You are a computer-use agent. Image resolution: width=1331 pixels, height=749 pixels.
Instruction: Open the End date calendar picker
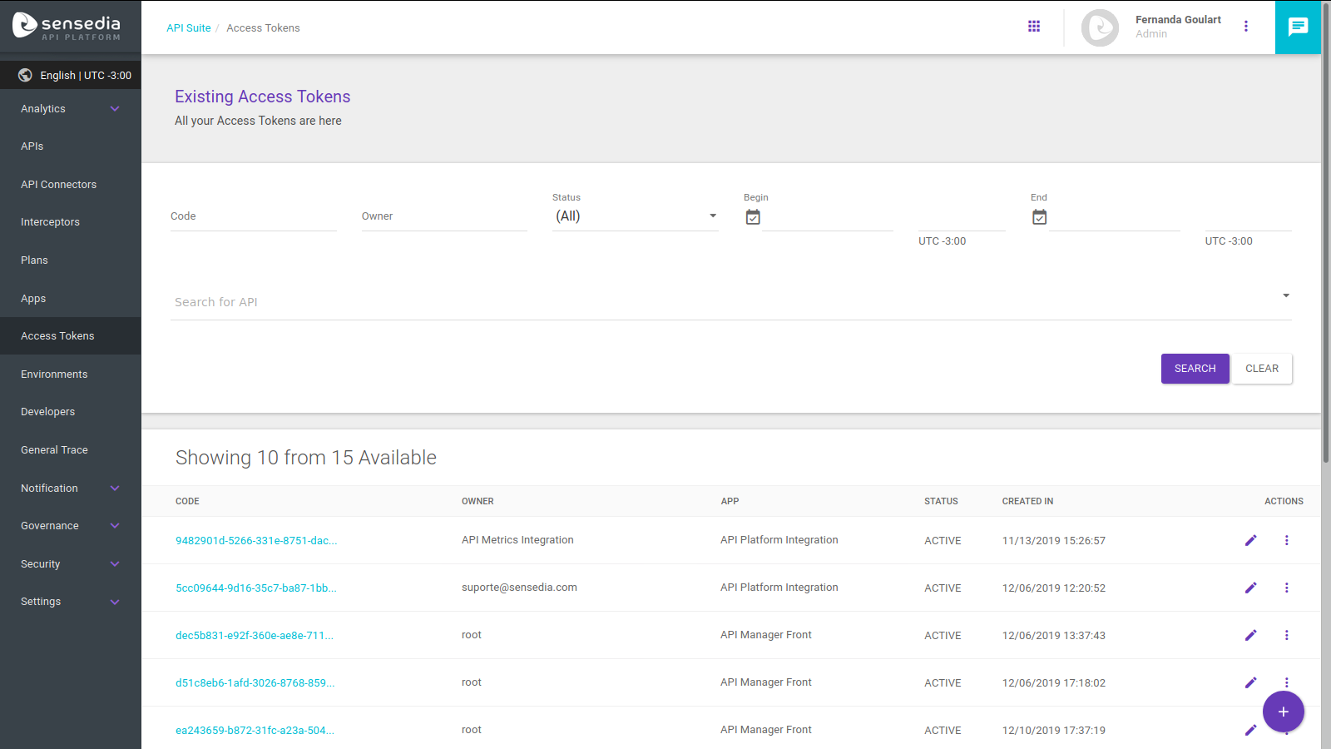coord(1039,217)
